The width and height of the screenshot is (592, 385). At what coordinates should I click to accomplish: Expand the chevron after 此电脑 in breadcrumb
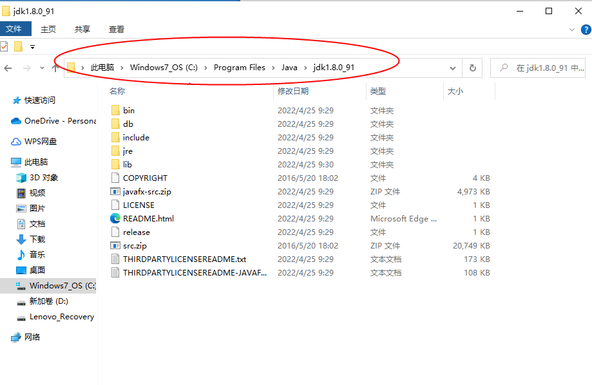(x=122, y=68)
